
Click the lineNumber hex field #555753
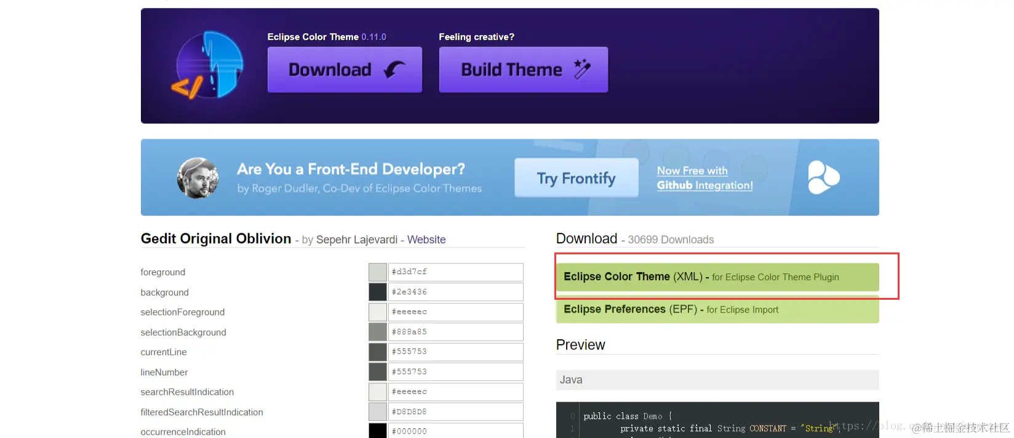456,372
